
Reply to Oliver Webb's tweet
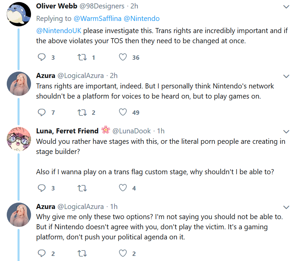42,57
